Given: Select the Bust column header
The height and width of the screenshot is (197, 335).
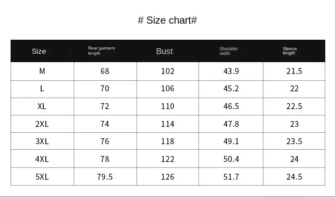Looking at the screenshot, I should (164, 51).
